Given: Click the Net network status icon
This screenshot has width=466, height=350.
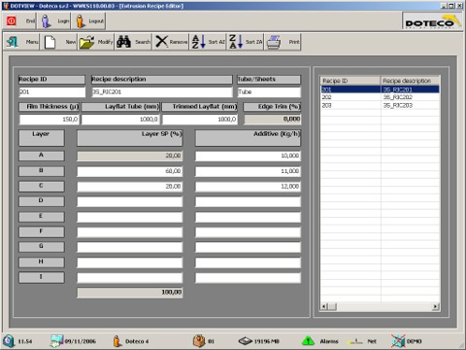Looking at the screenshot, I should coord(355,341).
